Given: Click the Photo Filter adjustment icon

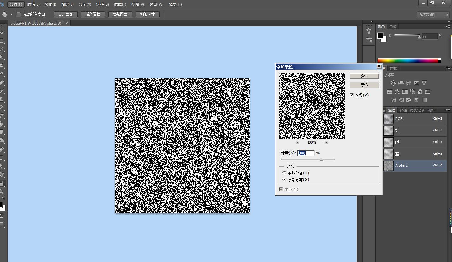Looking at the screenshot, I should 413,92.
